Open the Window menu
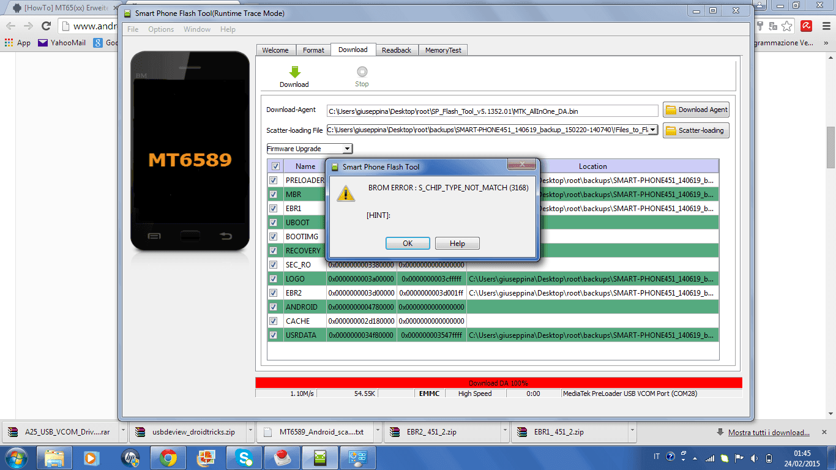Viewport: 836px width, 470px height. [197, 29]
